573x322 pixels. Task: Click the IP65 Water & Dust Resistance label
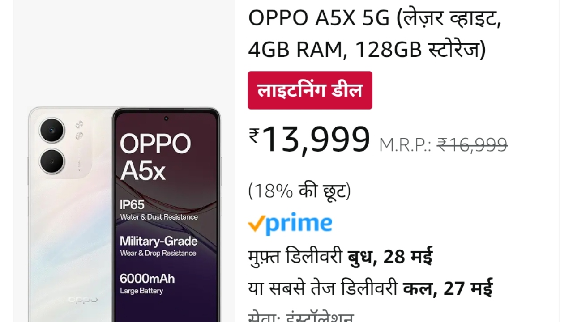pos(158,210)
